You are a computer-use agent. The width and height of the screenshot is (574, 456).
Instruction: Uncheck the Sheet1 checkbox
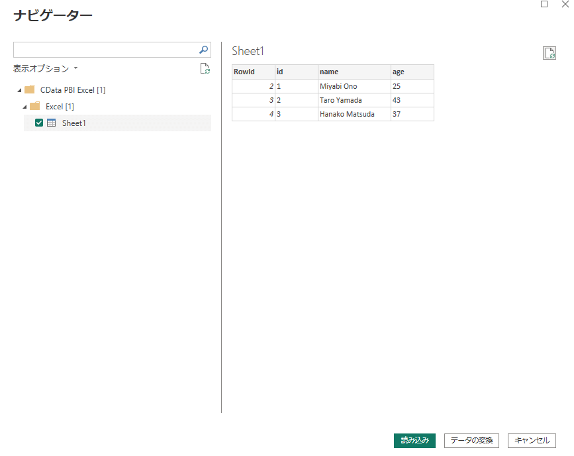coord(39,123)
